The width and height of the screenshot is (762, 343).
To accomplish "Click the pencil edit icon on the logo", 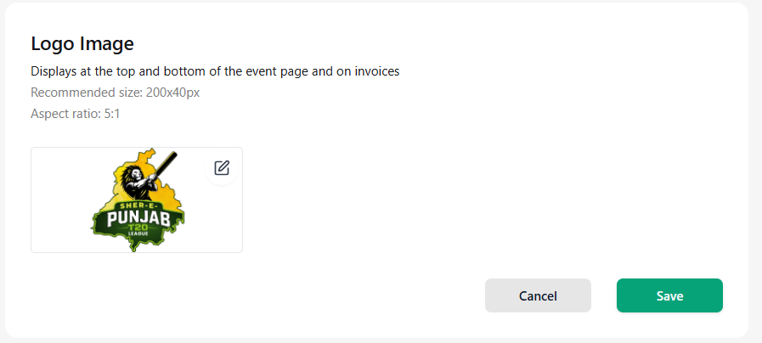I will coord(222,168).
